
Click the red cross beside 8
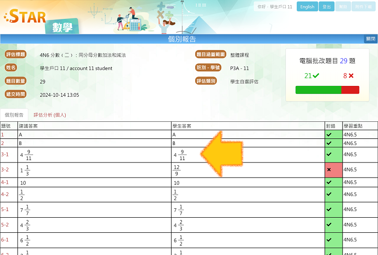pos(351,76)
